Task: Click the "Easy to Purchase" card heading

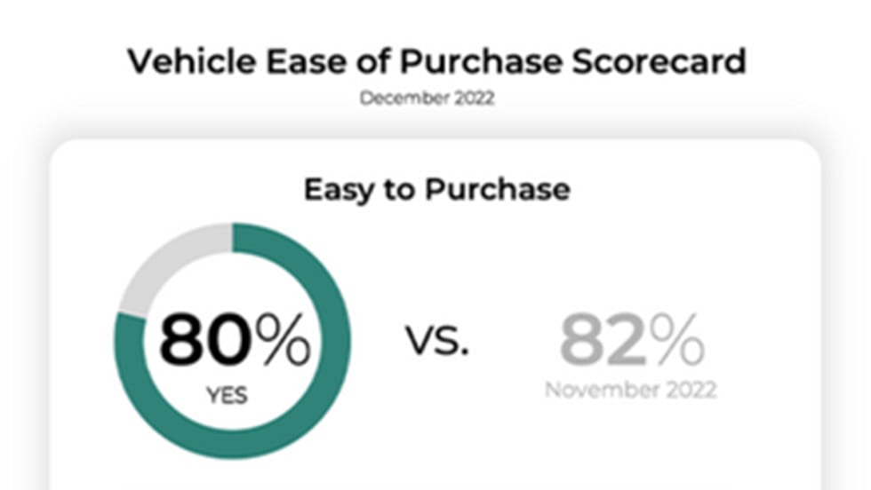Action: pos(436,189)
